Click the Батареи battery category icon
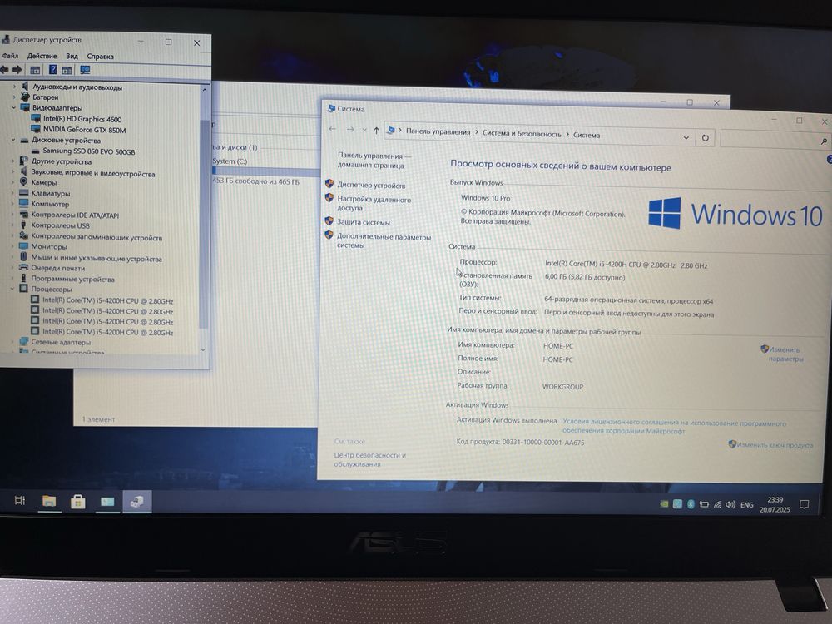The height and width of the screenshot is (624, 832). coord(24,97)
